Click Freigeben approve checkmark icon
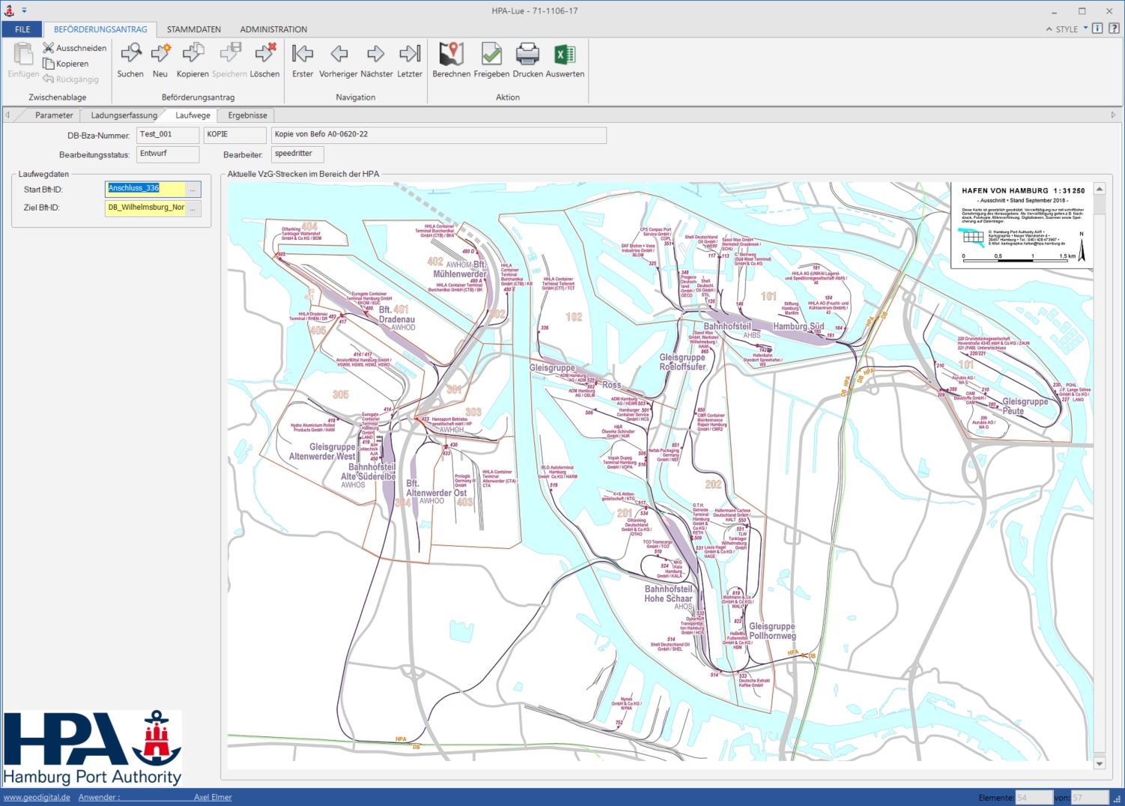 491,54
